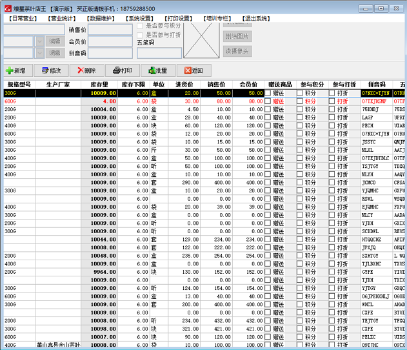This screenshot has width=407, height=350.
Task: Check 打折 in the red 600G row
Action: [332, 101]
